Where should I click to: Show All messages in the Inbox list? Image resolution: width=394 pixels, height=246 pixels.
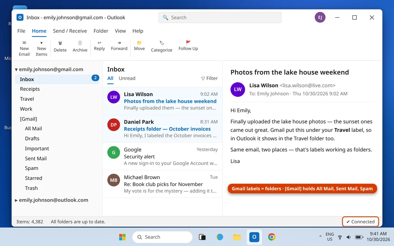pos(110,78)
